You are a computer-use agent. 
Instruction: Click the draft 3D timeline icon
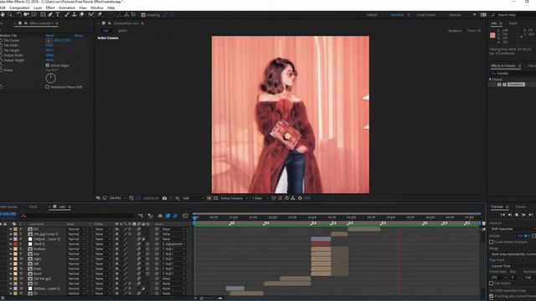pyautogui.click(x=151, y=216)
